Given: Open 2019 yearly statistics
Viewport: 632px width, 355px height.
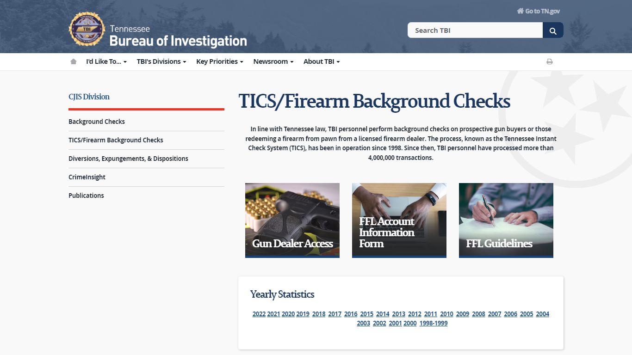Looking at the screenshot, I should coord(303,314).
